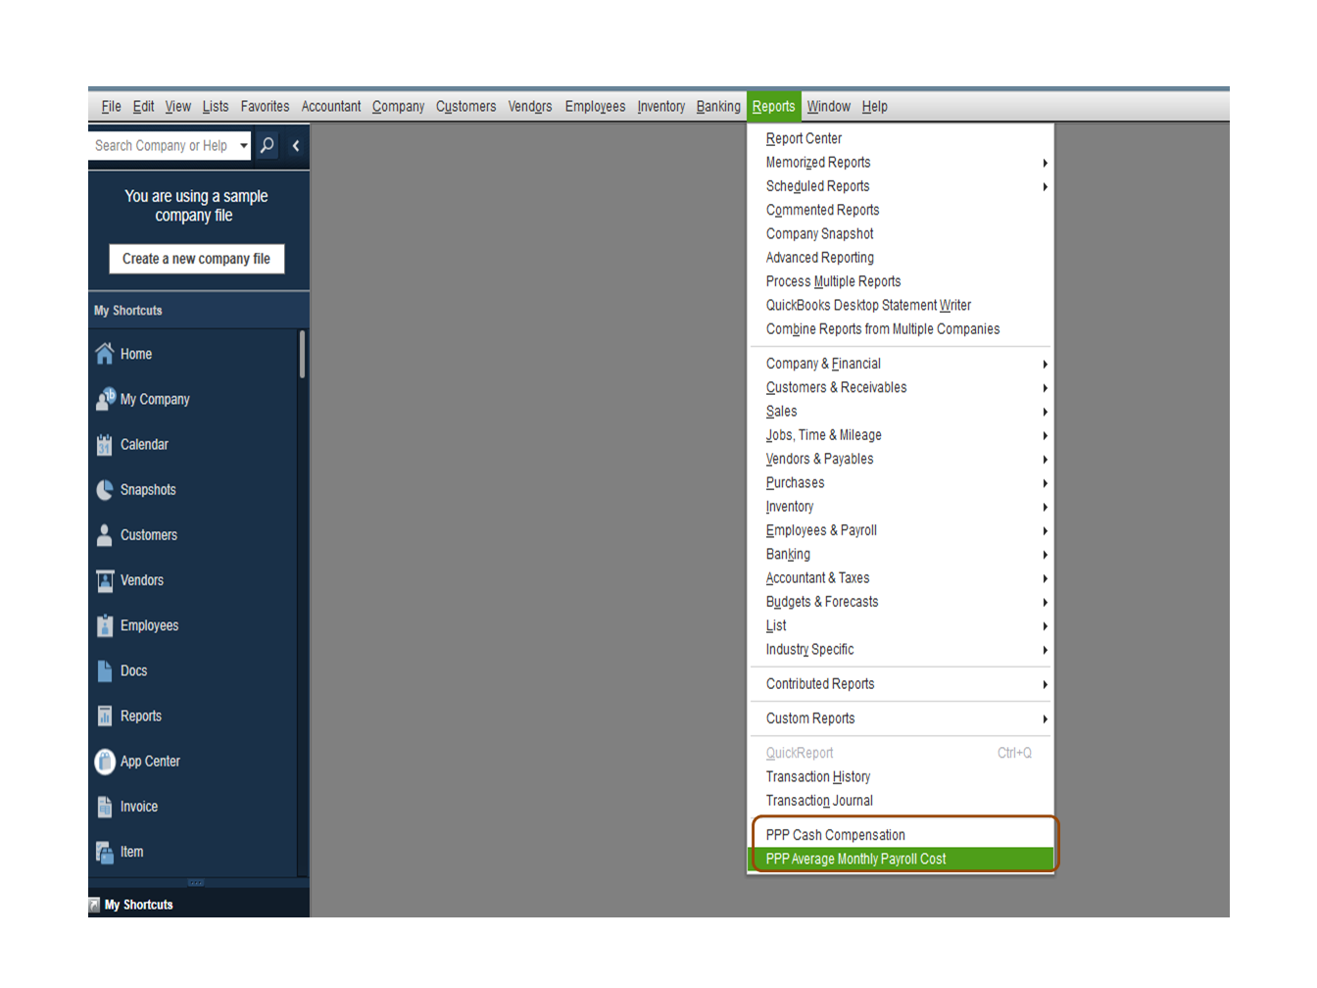Expand Industry Specific submenu
Image resolution: width=1317 pixels, height=988 pixels.
click(x=1045, y=650)
